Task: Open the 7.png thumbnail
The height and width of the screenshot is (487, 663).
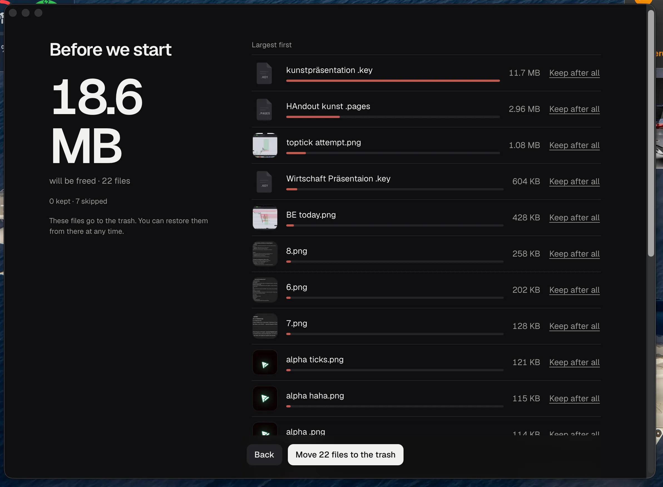Action: coord(265,326)
